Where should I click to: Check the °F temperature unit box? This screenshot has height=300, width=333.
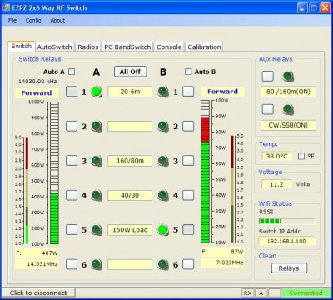point(301,156)
